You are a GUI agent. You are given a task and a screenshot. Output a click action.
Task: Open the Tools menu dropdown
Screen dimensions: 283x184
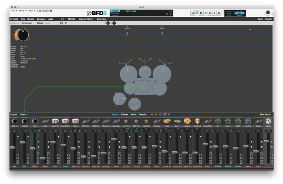[23, 11]
